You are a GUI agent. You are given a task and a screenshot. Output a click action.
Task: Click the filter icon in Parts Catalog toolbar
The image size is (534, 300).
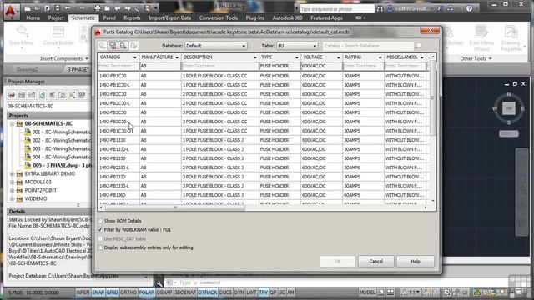point(113,46)
